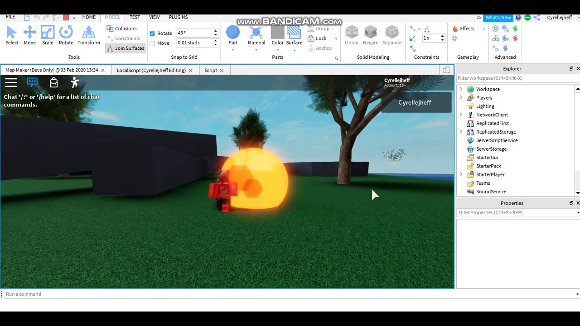Screen dimensions: 580x326
Task: Activate the Move tool
Action: point(29,35)
